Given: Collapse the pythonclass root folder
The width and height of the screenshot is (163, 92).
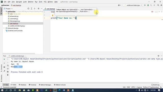Looking at the screenshot, I should click(4, 11).
